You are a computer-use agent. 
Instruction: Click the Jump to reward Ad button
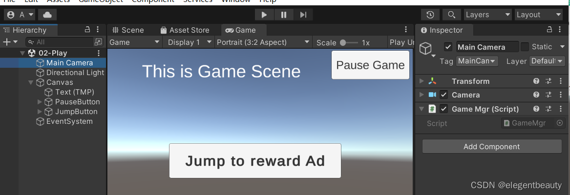click(x=255, y=161)
